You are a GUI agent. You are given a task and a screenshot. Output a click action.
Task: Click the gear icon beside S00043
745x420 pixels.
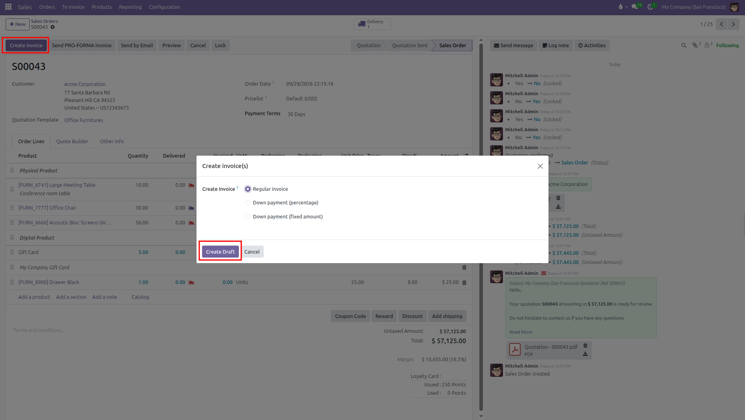52,27
